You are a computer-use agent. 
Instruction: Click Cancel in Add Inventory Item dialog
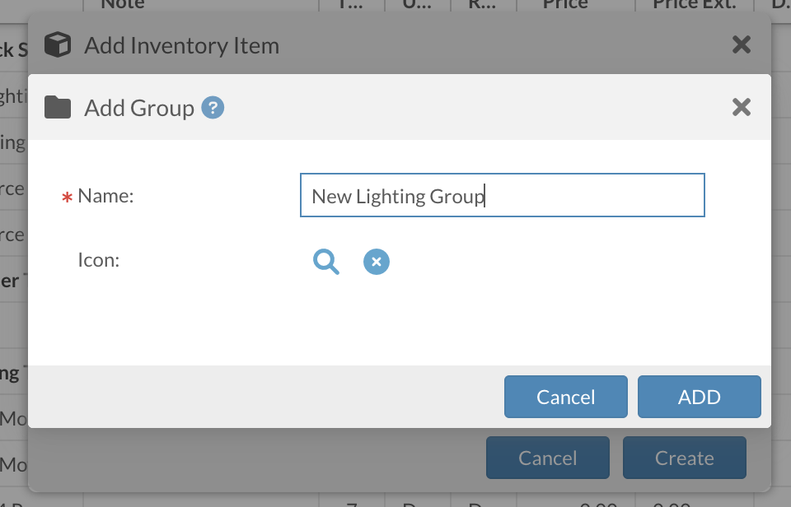[x=547, y=458]
